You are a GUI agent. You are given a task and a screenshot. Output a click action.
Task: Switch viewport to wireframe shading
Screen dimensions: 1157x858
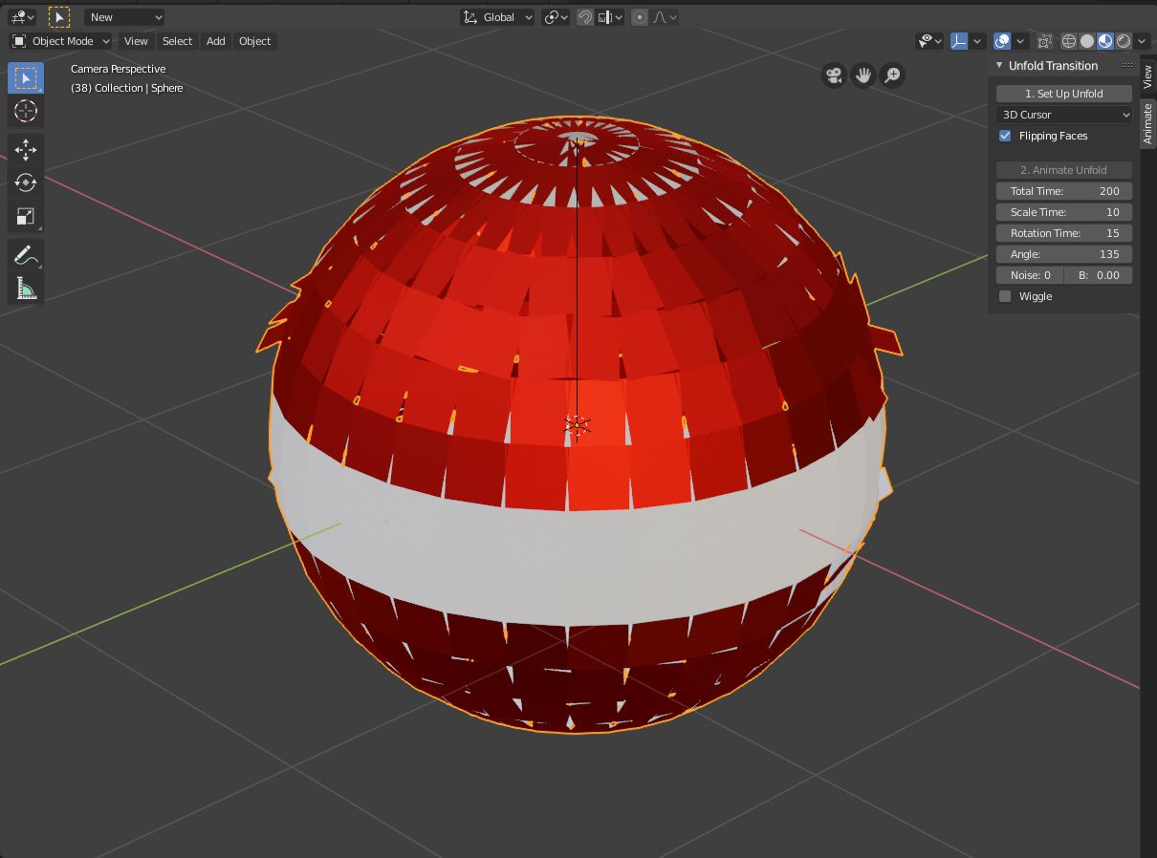pyautogui.click(x=1070, y=40)
